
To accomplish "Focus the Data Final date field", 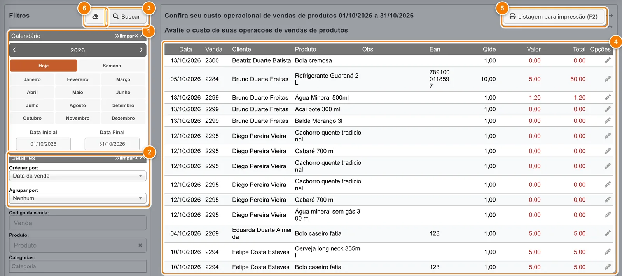I will pyautogui.click(x=112, y=144).
